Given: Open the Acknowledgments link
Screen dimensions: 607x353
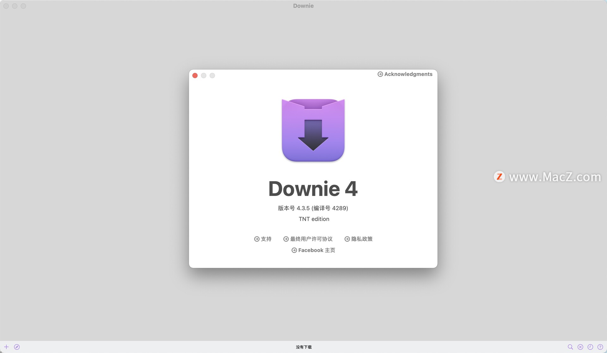Looking at the screenshot, I should tap(405, 74).
